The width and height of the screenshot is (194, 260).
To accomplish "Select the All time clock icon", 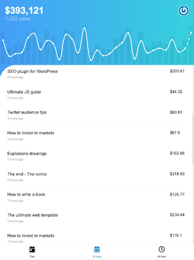I will 161,249.
